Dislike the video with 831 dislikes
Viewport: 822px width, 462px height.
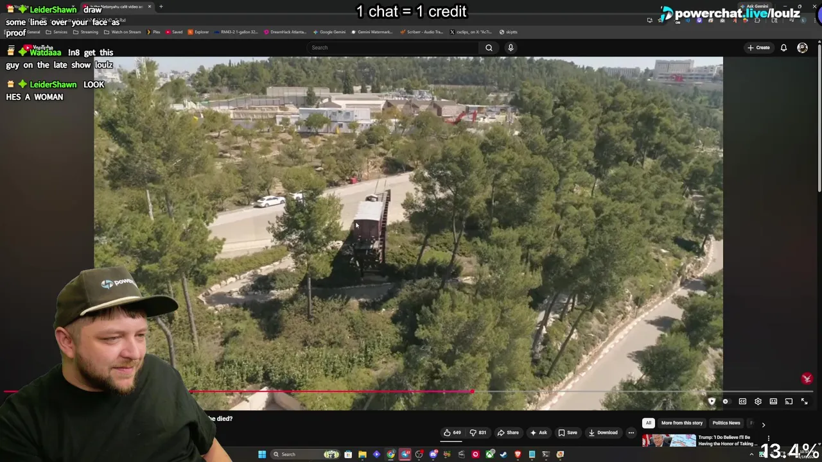[478, 432]
